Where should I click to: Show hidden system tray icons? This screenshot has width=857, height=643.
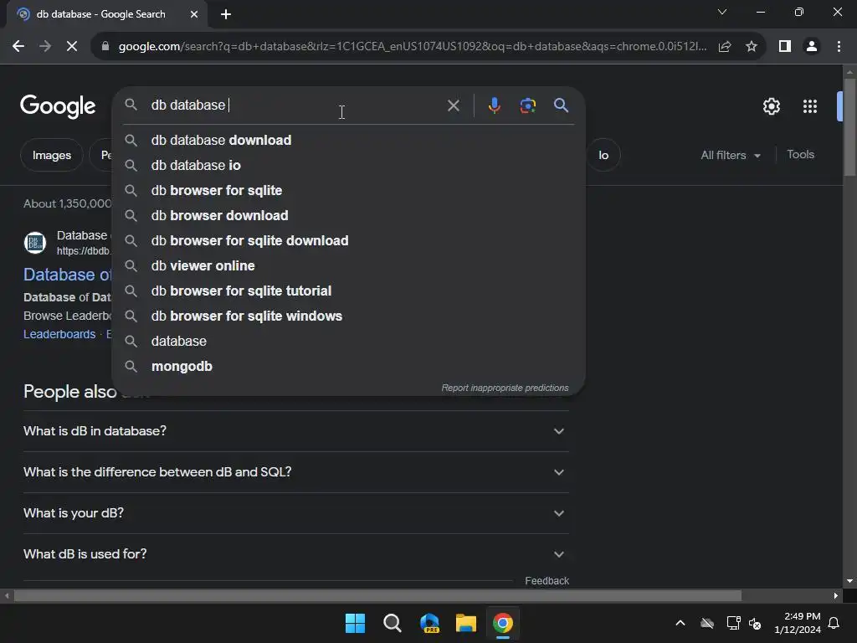tap(680, 623)
